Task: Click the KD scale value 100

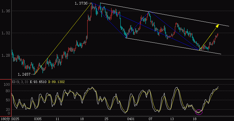Action: tap(7, 85)
